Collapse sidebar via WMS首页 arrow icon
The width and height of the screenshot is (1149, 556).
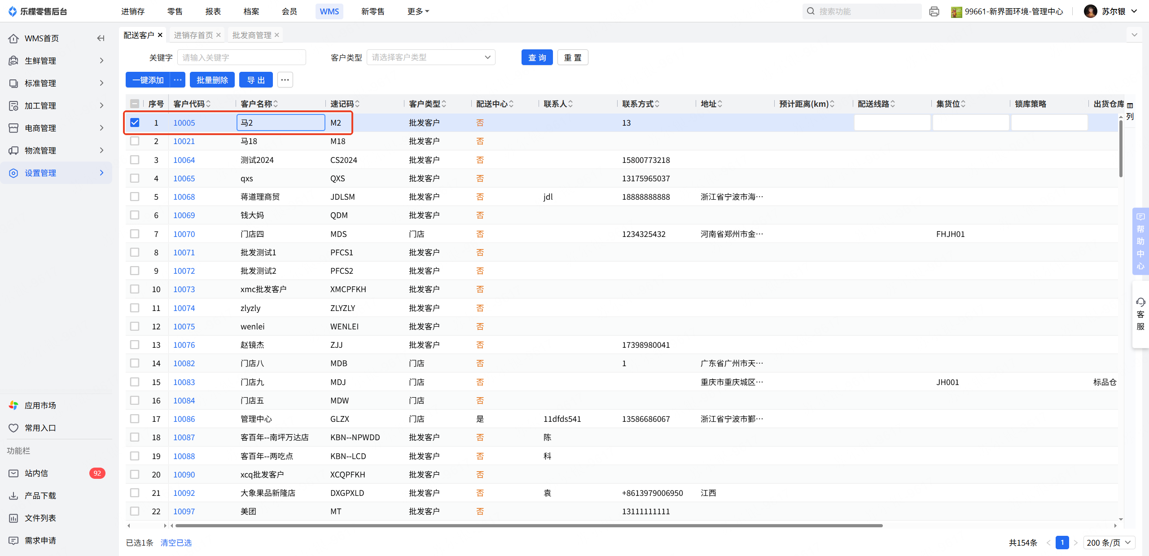[101, 38]
